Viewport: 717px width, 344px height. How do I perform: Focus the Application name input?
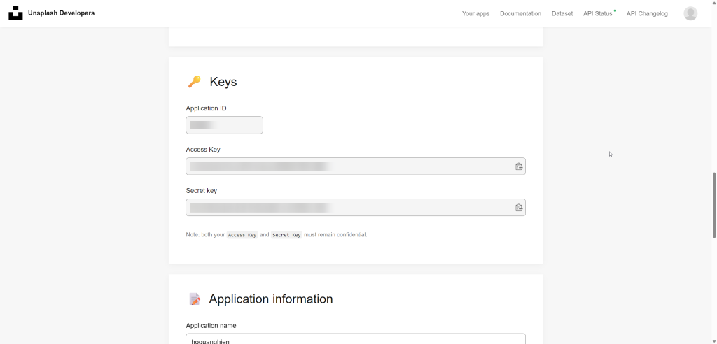click(355, 340)
